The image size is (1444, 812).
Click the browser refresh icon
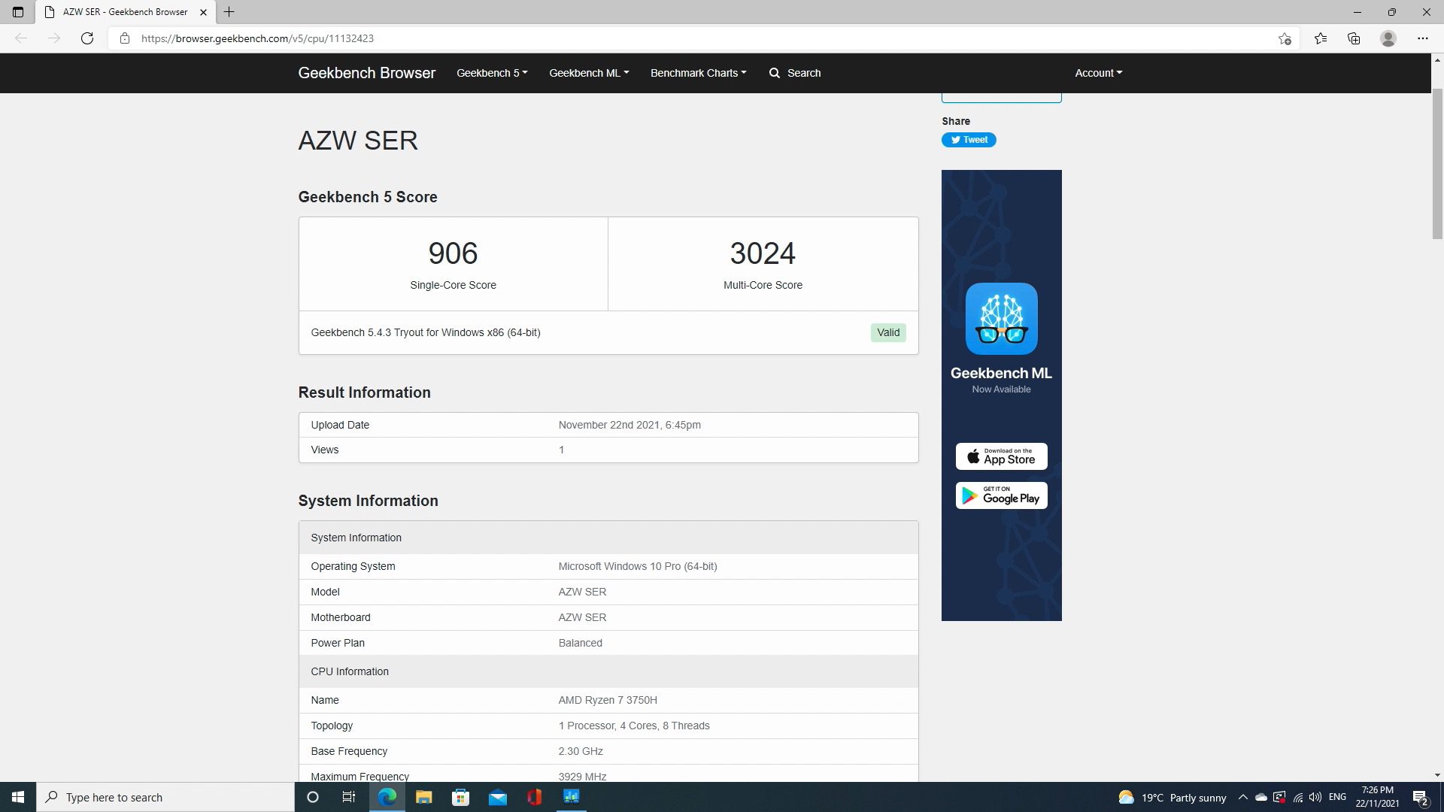click(87, 38)
